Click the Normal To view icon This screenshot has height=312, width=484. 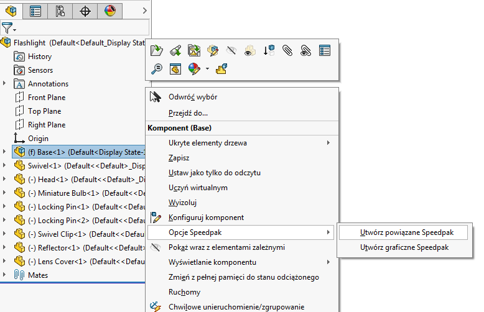click(x=175, y=69)
